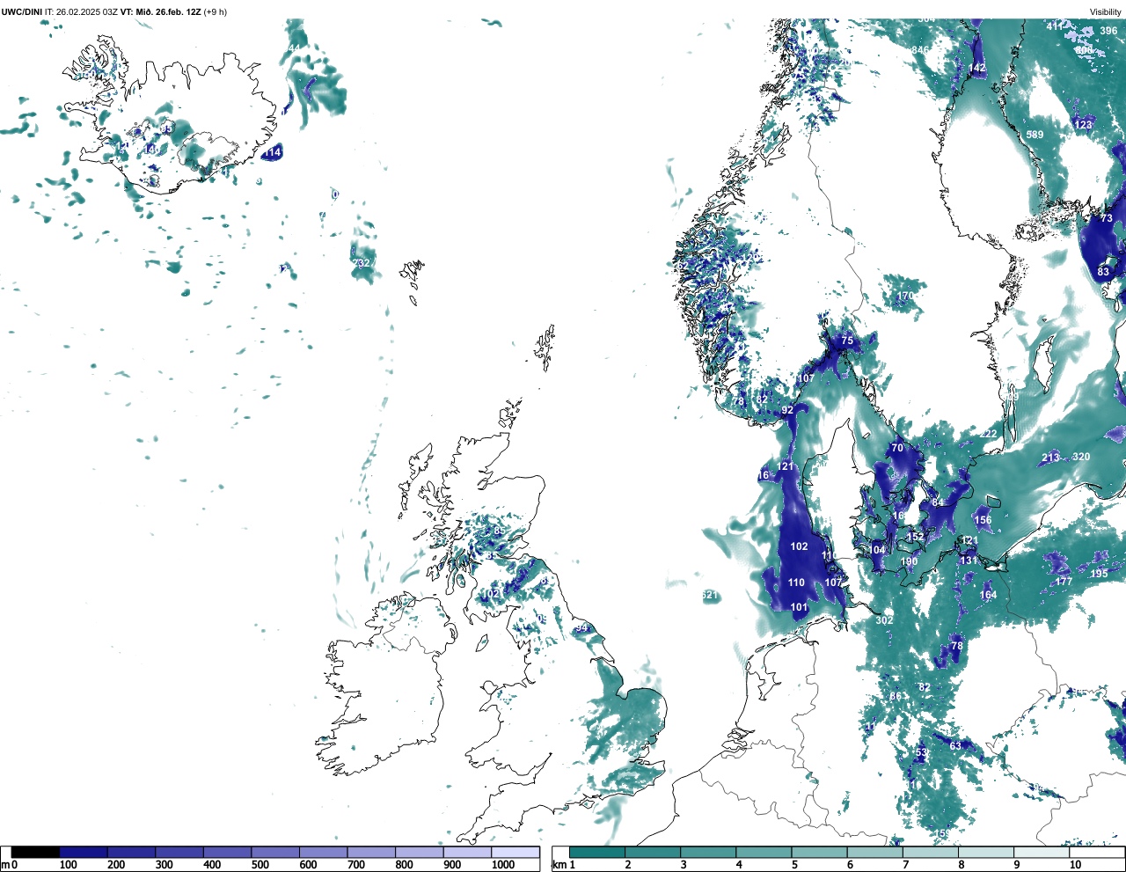This screenshot has height=872, width=1126.
Task: Click the '152' value in Danish islands
Action: (916, 537)
